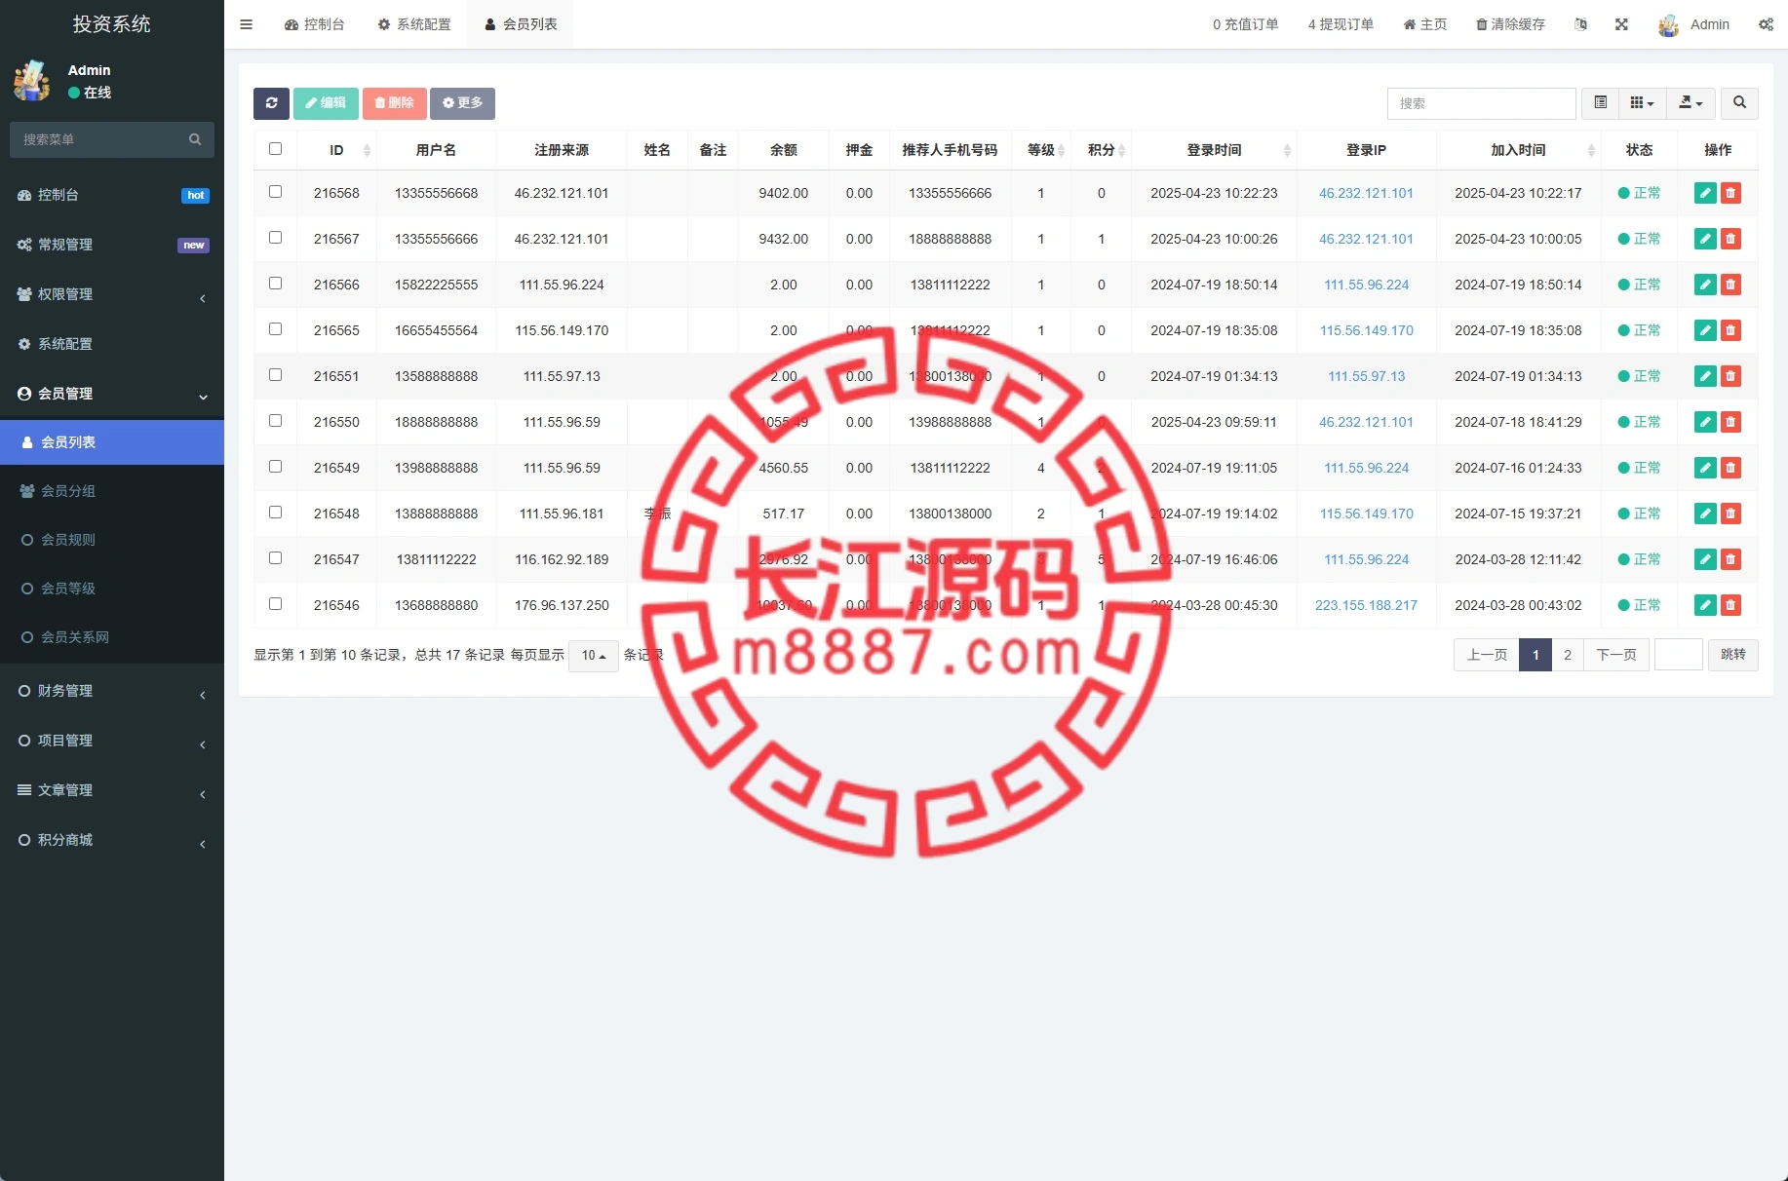Click sidebar menu search magnifier icon
The image size is (1788, 1181).
tap(195, 139)
